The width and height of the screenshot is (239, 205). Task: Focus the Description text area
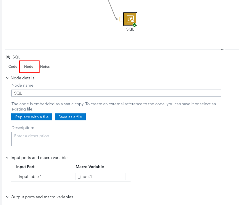tap(116, 139)
